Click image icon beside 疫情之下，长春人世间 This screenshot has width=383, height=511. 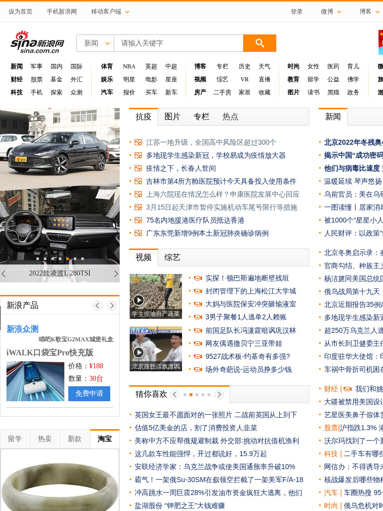pyautogui.click(x=138, y=169)
